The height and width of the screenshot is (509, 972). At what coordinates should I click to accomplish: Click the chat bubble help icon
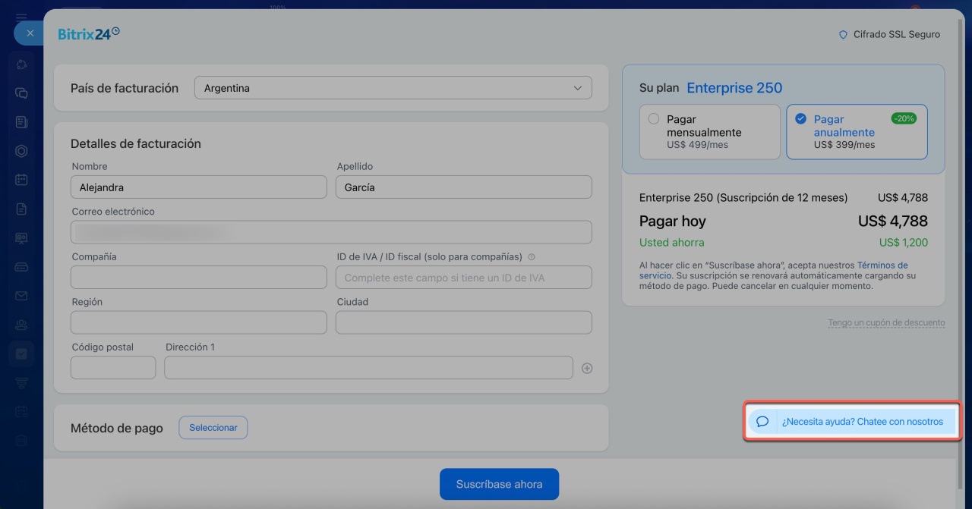coord(763,422)
